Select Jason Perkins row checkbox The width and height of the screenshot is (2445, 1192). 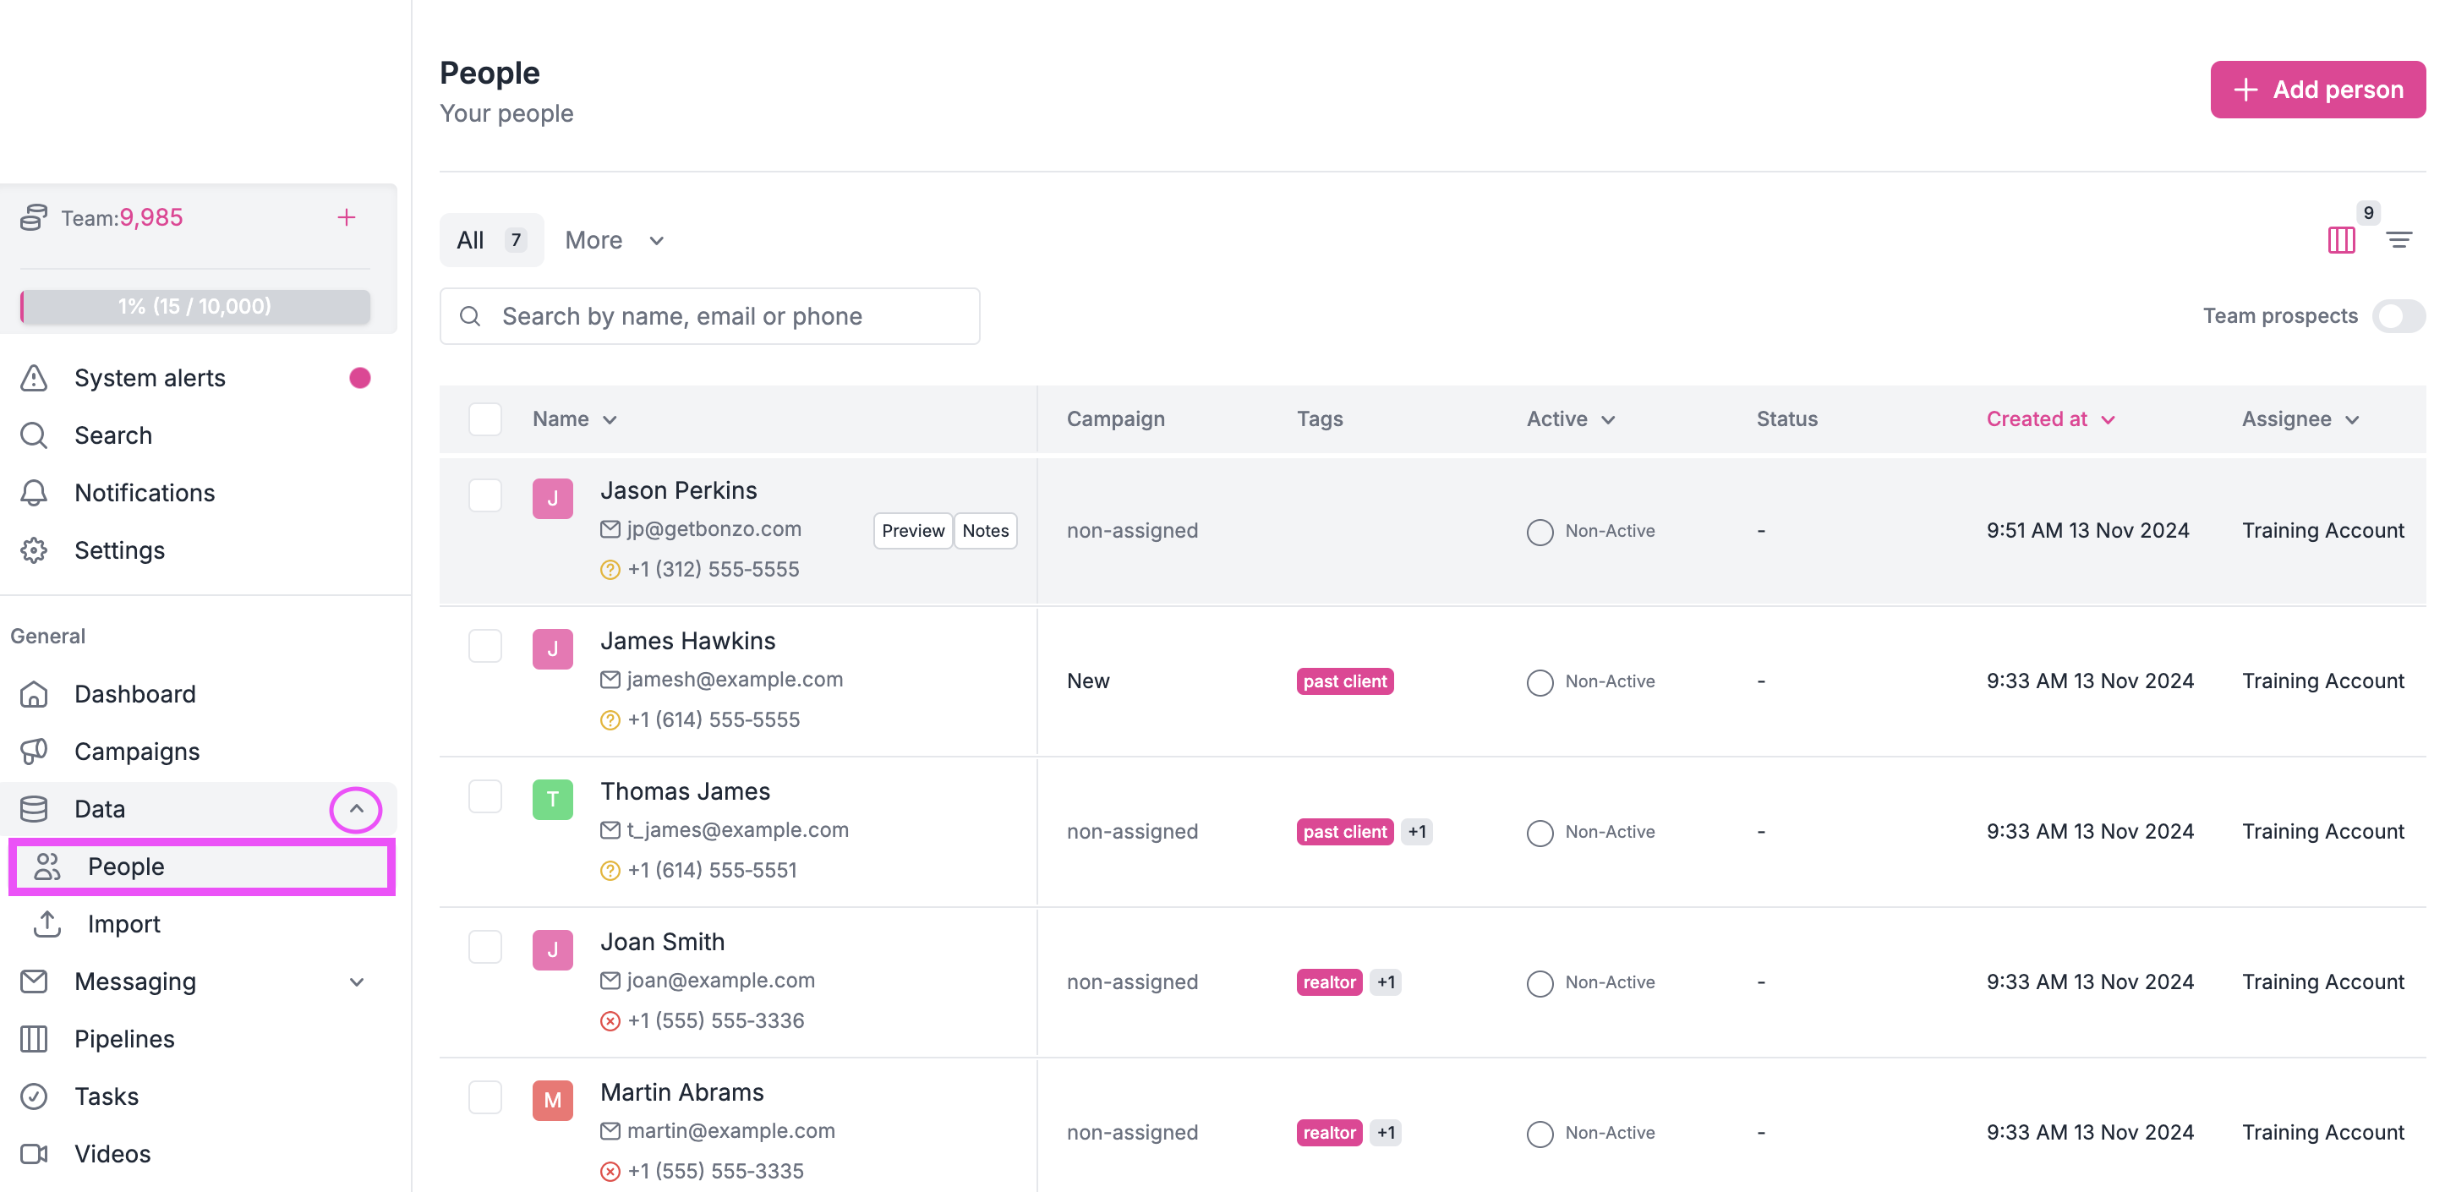point(485,495)
